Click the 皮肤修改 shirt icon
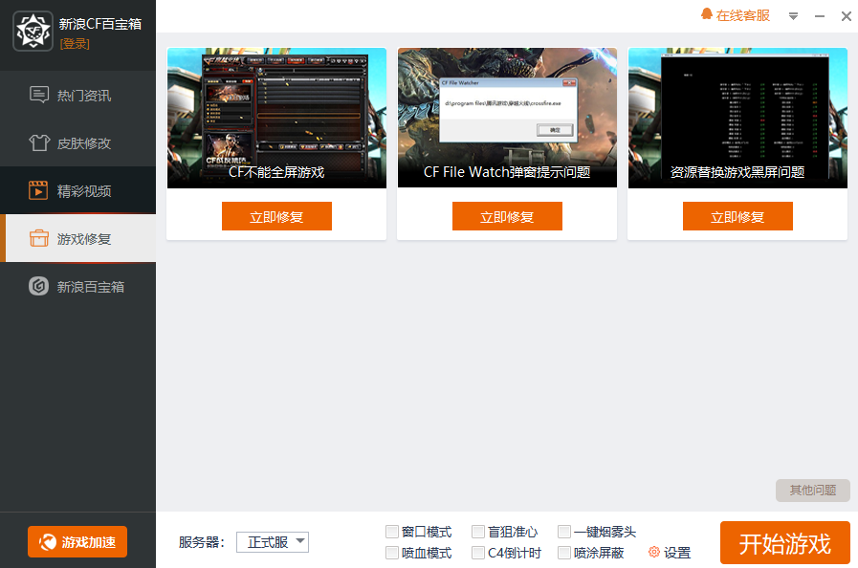The width and height of the screenshot is (858, 568). coord(39,143)
